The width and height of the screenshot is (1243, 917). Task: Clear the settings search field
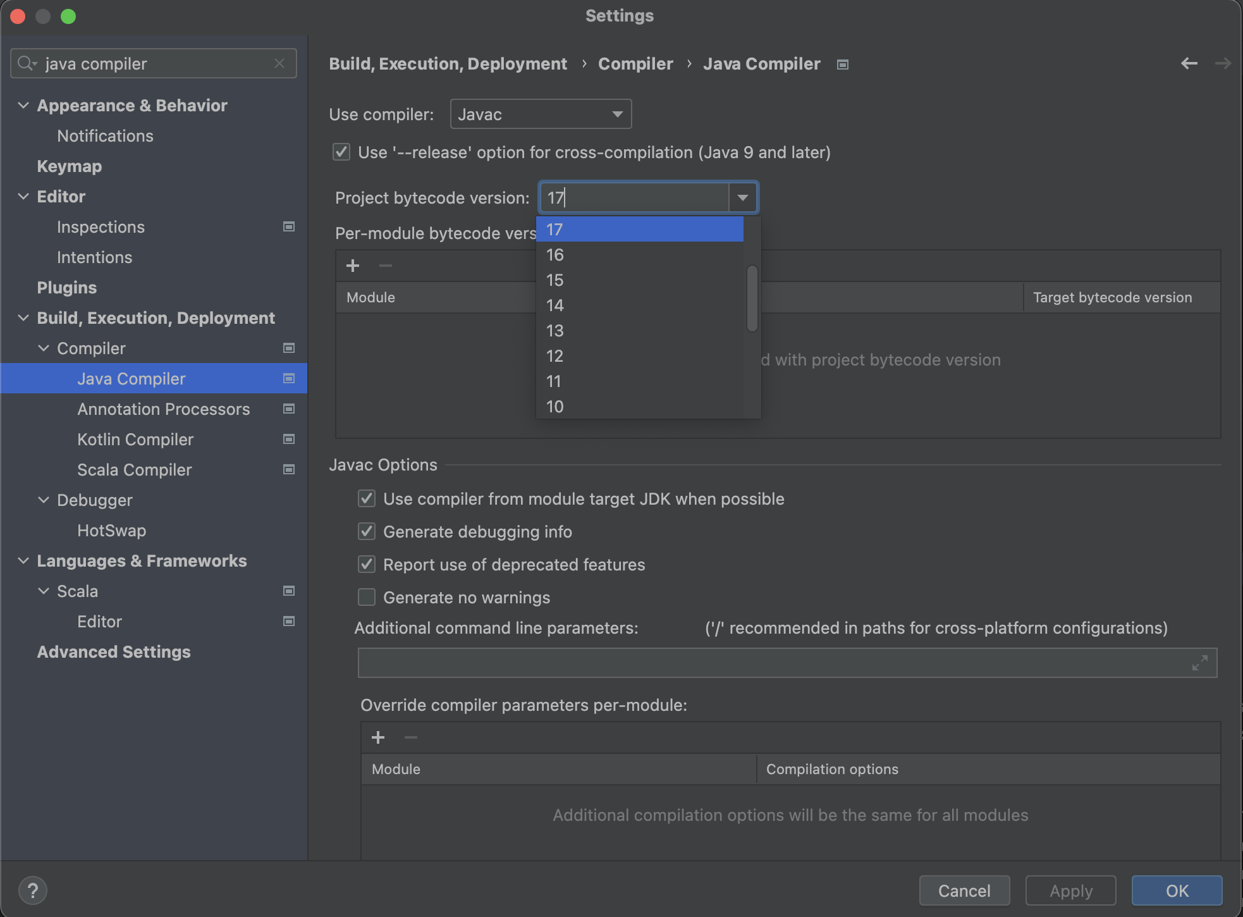(279, 63)
